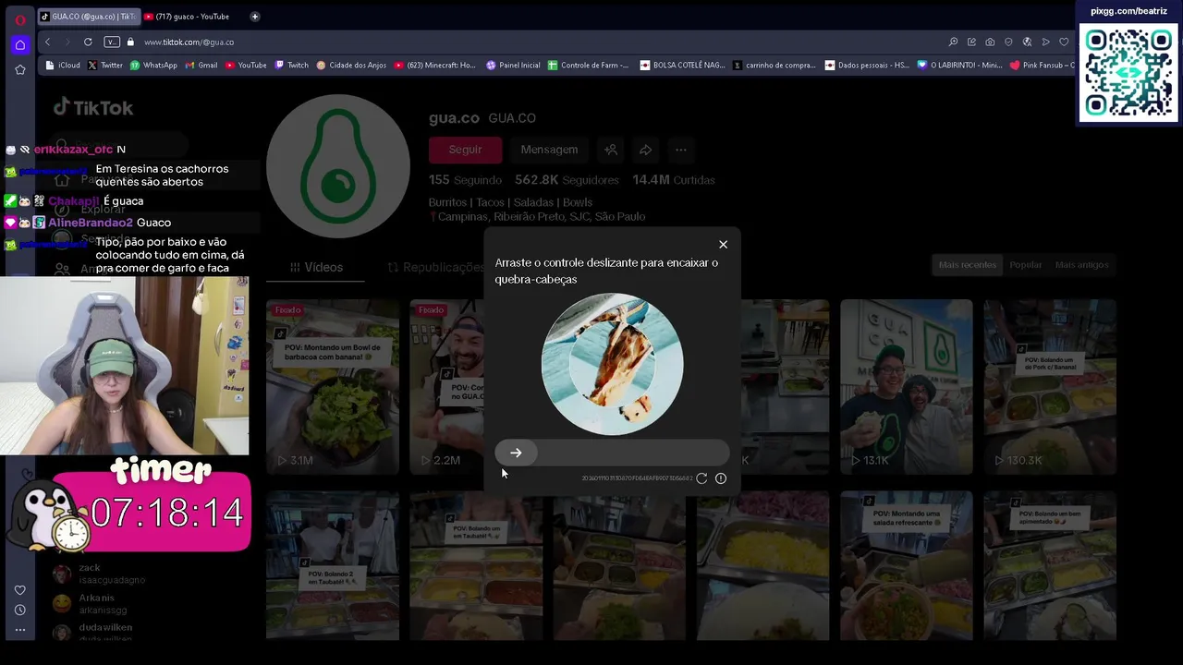
Task: Open the dudawilken suggested account
Action: (92, 633)
